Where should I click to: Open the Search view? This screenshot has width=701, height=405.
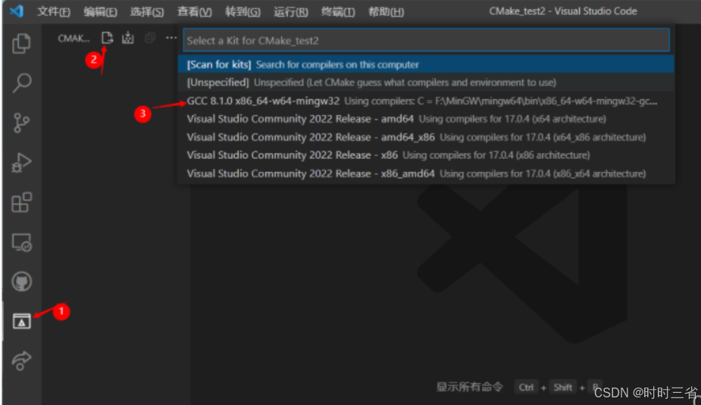pyautogui.click(x=21, y=83)
